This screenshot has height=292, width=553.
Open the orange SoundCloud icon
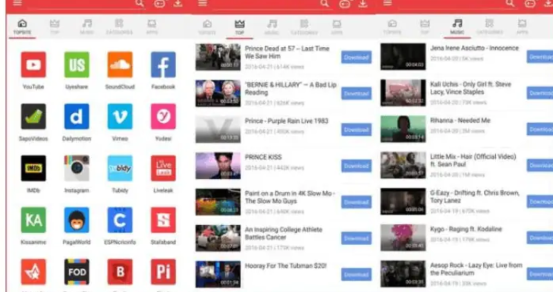120,65
